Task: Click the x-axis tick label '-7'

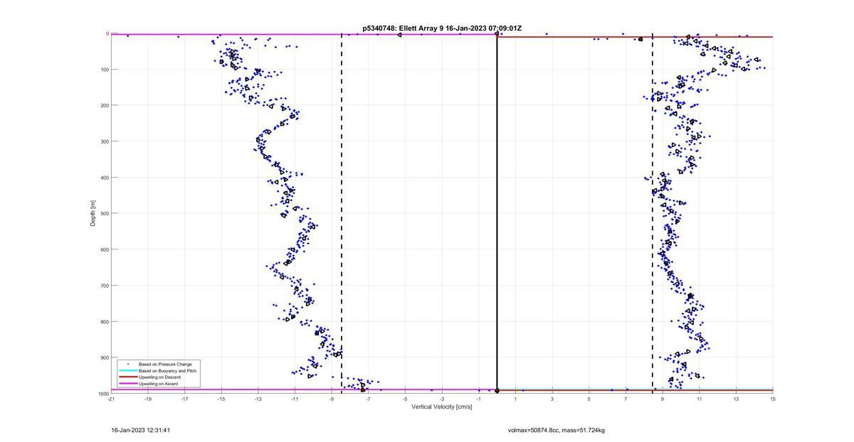Action: pos(369,399)
